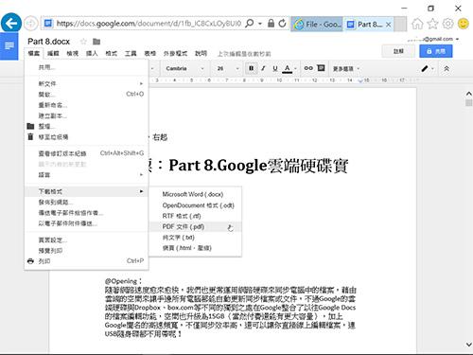This screenshot has width=473, height=355.
Task: Collapse menus with double chevron icon
Action: click(447, 68)
